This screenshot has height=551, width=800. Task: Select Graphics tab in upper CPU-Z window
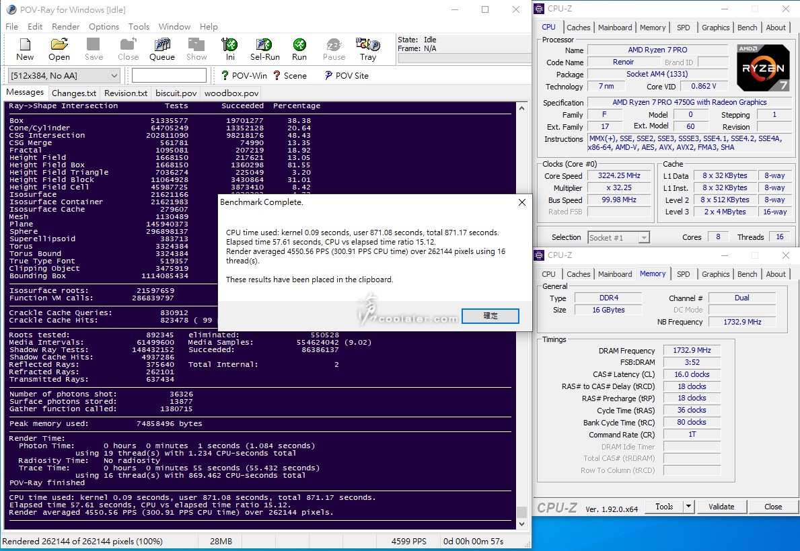(x=715, y=28)
